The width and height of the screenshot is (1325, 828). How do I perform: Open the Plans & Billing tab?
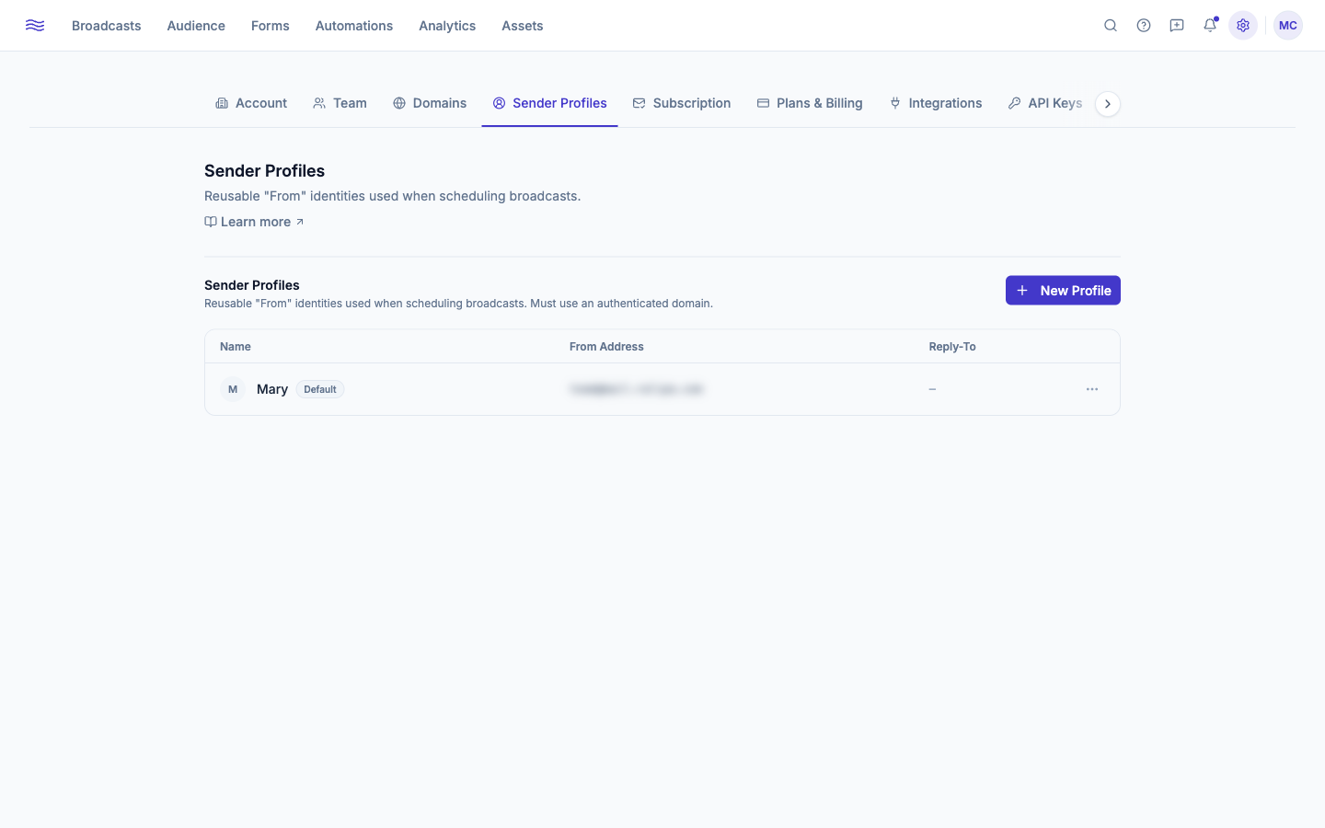[810, 103]
